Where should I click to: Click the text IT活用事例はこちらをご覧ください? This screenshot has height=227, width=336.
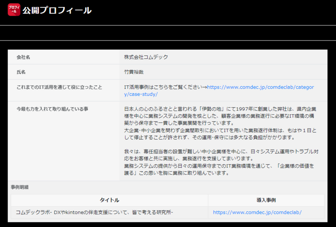(x=163, y=87)
